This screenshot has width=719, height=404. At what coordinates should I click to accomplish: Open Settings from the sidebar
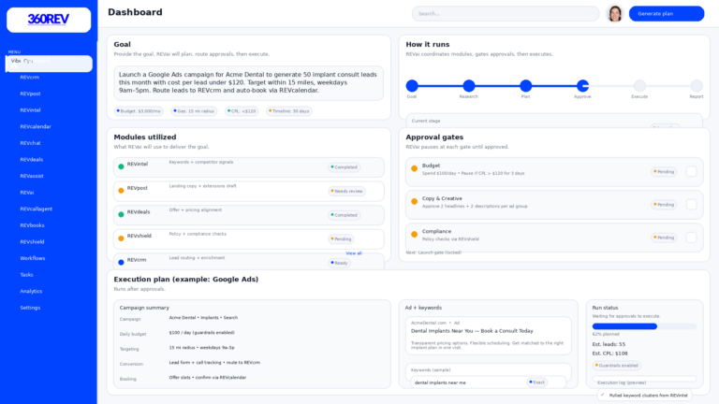pos(30,308)
